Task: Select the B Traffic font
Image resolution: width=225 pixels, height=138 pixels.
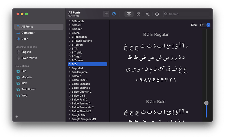Action: [87, 52]
